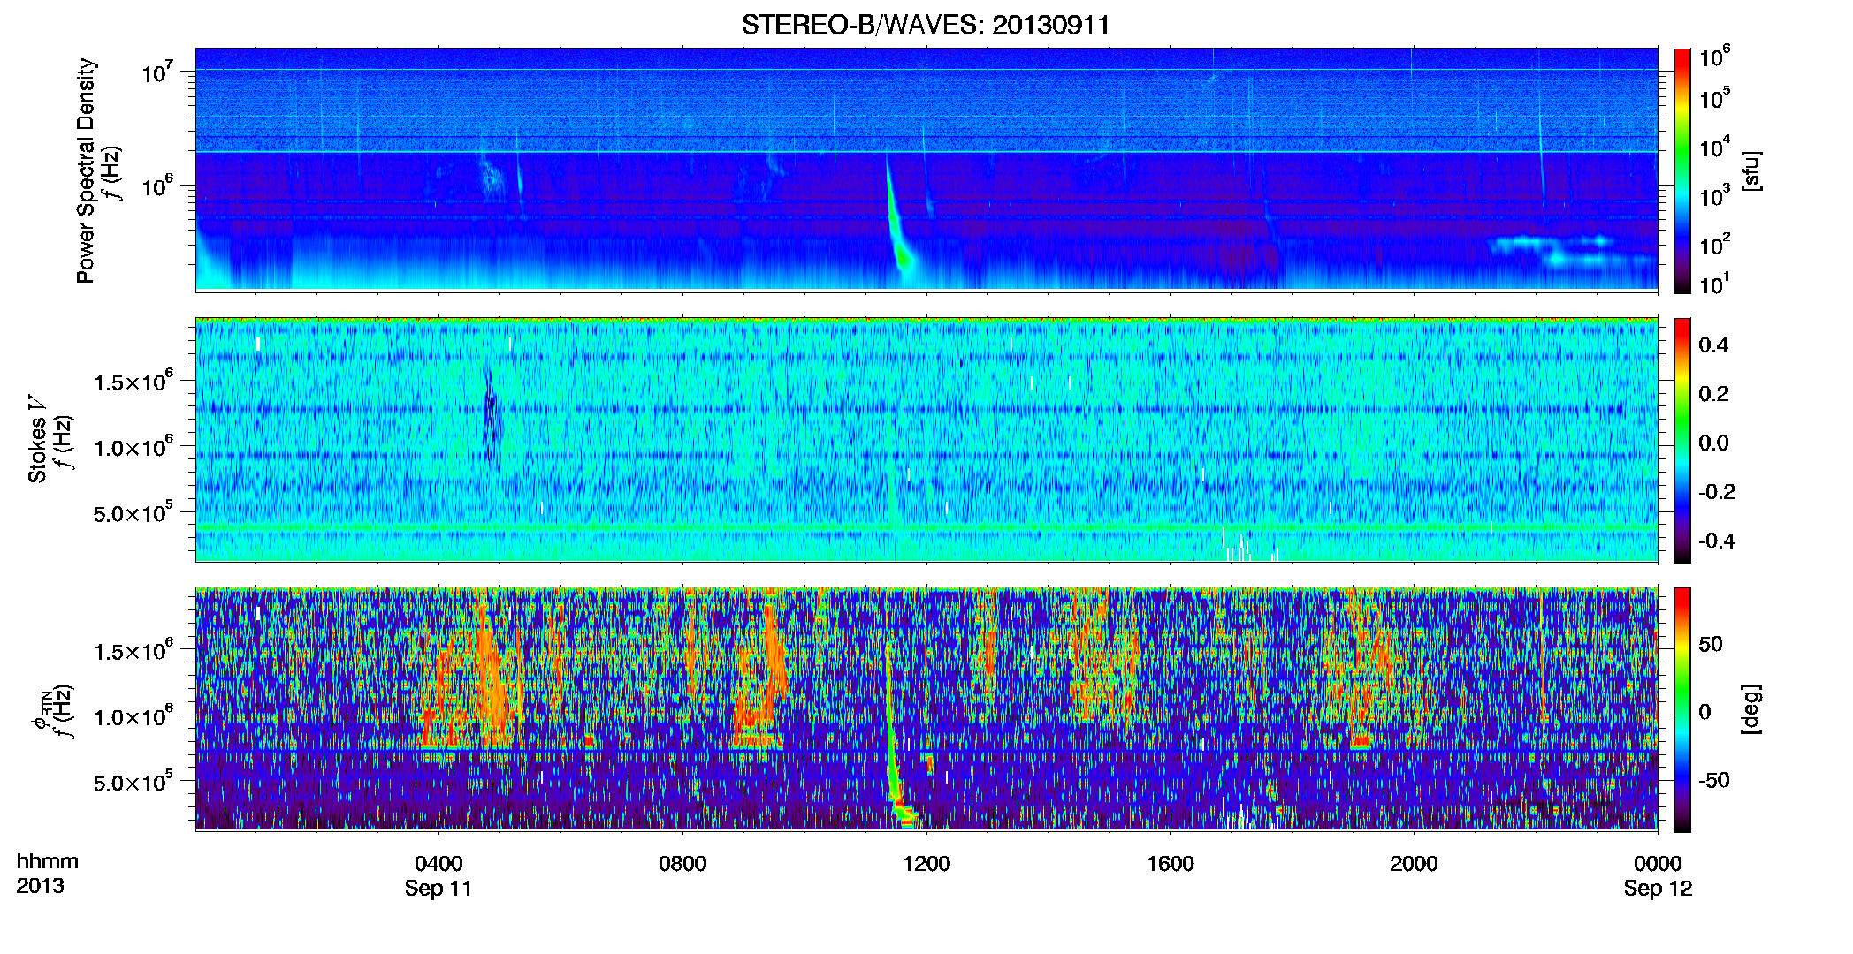Select the Sep 11 date label
1853x954 pixels.
(438, 889)
